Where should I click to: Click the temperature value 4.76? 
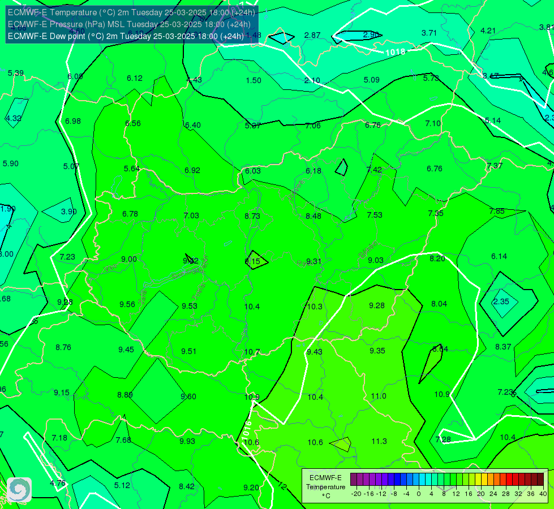pos(58,483)
